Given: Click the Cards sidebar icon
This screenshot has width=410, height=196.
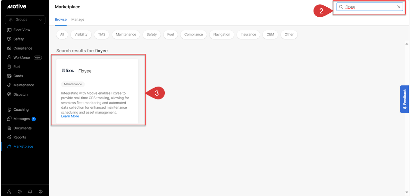Looking at the screenshot, I should [x=9, y=76].
